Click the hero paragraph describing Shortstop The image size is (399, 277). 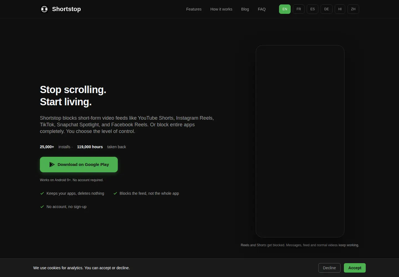tap(127, 125)
